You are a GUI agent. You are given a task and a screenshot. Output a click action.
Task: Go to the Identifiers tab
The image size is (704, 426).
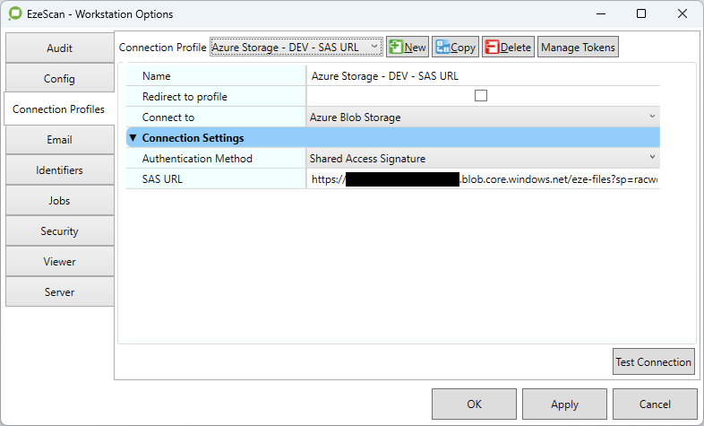click(x=60, y=170)
